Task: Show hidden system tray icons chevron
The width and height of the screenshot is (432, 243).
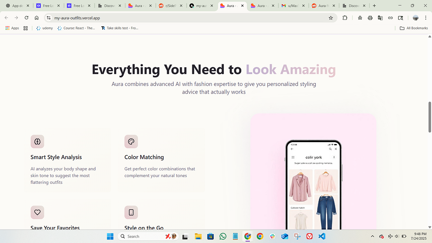Action: (x=372, y=237)
